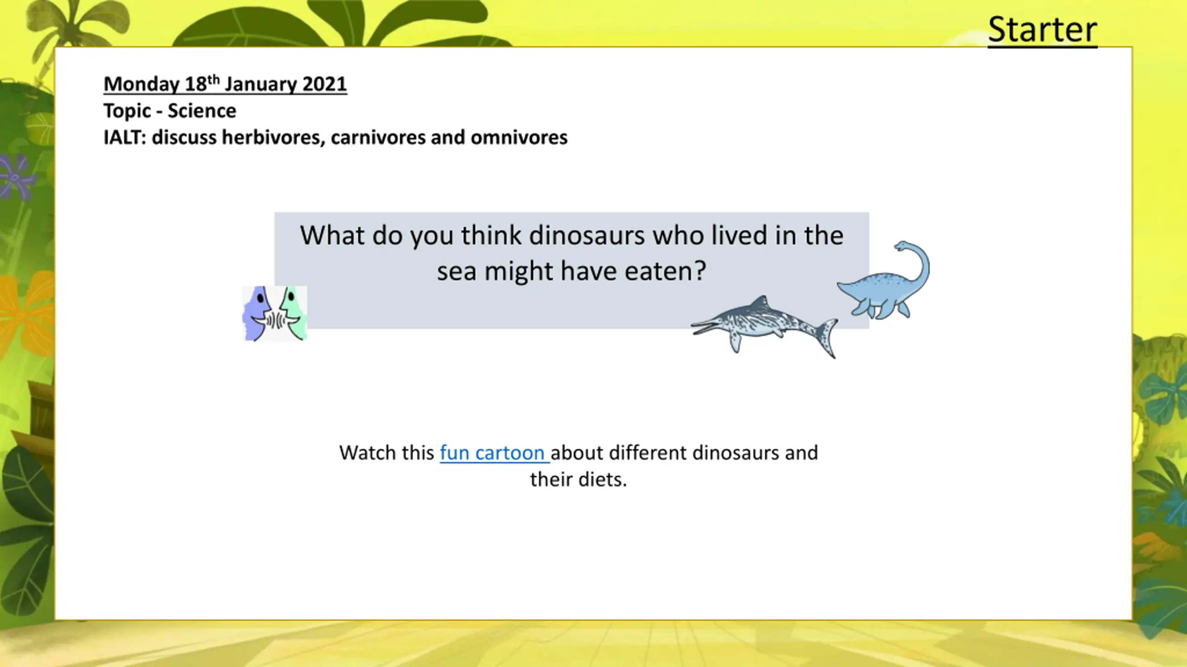Screen dimensions: 1187x667
Task: Select the "Monday 18th January 2021" date line
Action: [x=225, y=84]
